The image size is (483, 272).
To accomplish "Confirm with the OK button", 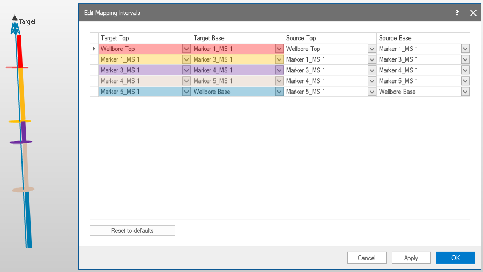I will point(455,258).
